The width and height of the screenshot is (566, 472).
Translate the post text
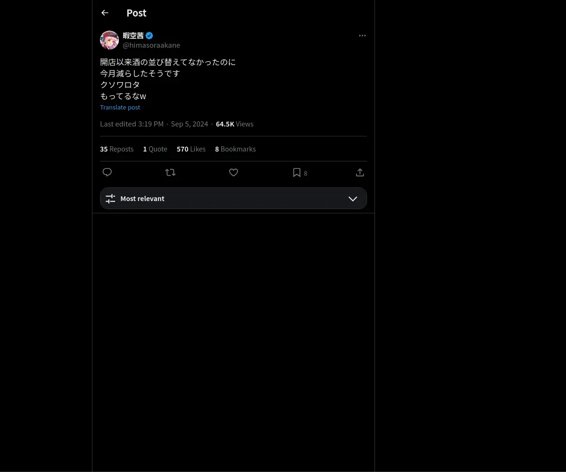120,107
